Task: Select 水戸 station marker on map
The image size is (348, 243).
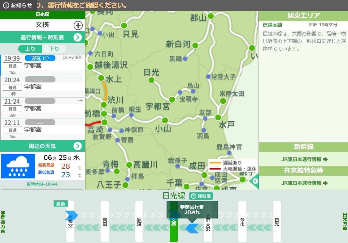Action: pyautogui.click(x=218, y=117)
